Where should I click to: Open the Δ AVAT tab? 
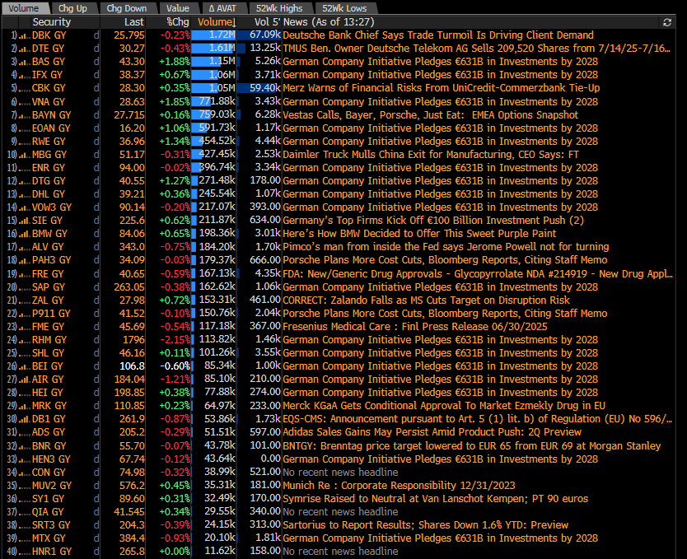[x=222, y=8]
